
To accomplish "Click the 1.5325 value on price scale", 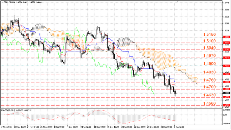I will 226,17.
